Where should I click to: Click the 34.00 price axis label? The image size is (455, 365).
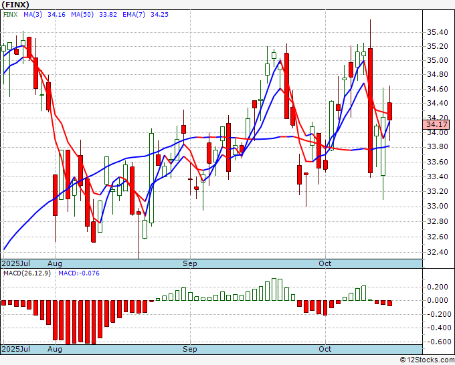(438, 132)
